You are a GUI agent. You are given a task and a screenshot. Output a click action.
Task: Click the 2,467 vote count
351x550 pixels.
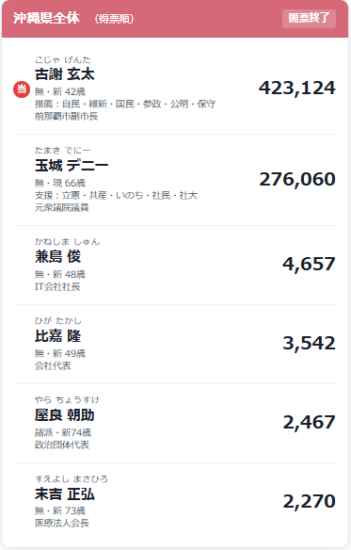click(x=309, y=422)
